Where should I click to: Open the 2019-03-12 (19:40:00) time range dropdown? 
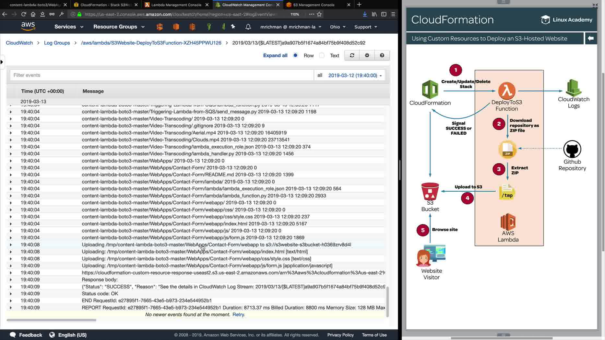355,75
